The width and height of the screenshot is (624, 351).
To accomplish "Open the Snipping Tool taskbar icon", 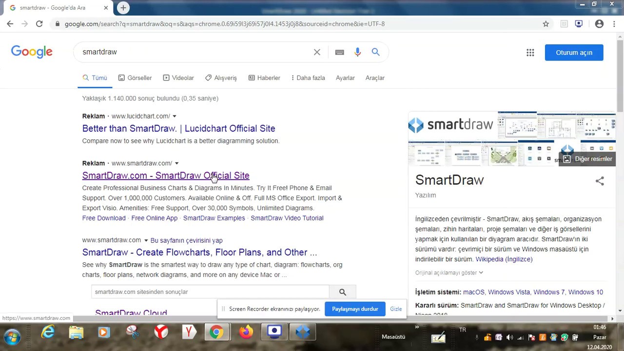I will point(132,332).
